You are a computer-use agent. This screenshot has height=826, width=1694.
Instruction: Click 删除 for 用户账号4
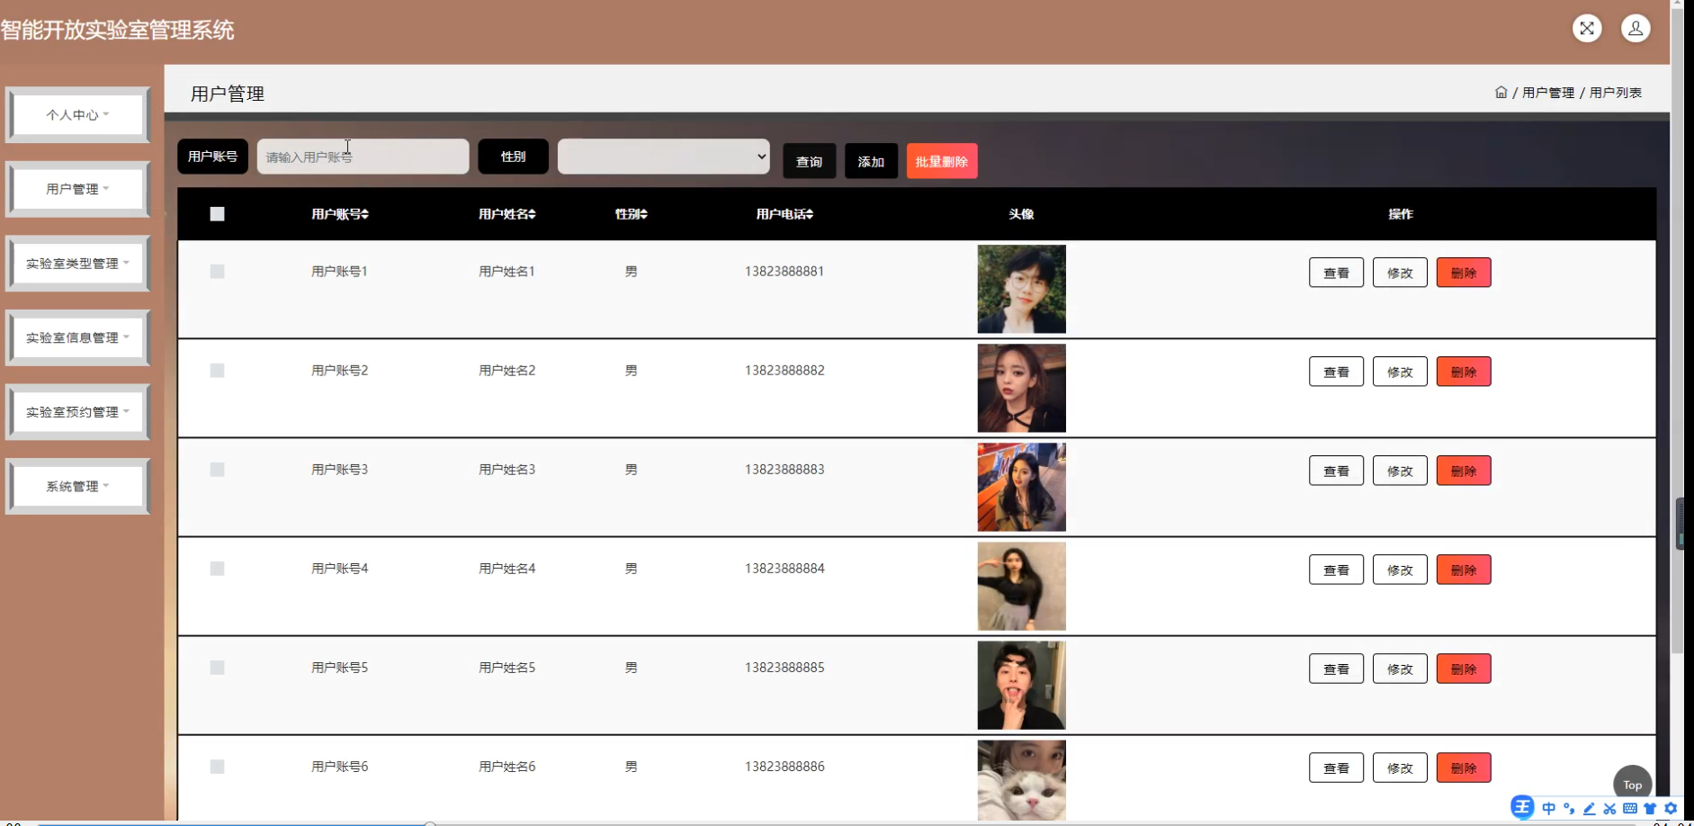1464,570
